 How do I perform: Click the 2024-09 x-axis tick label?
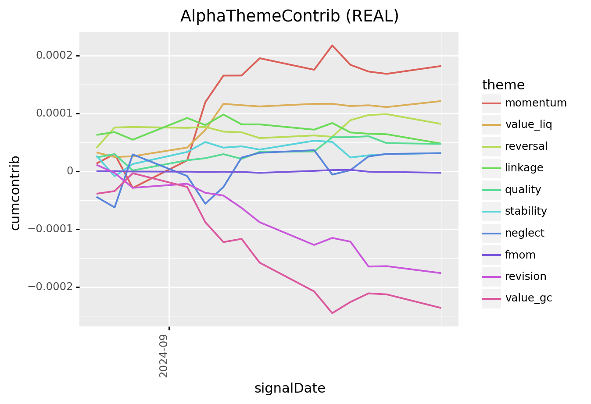(x=164, y=357)
